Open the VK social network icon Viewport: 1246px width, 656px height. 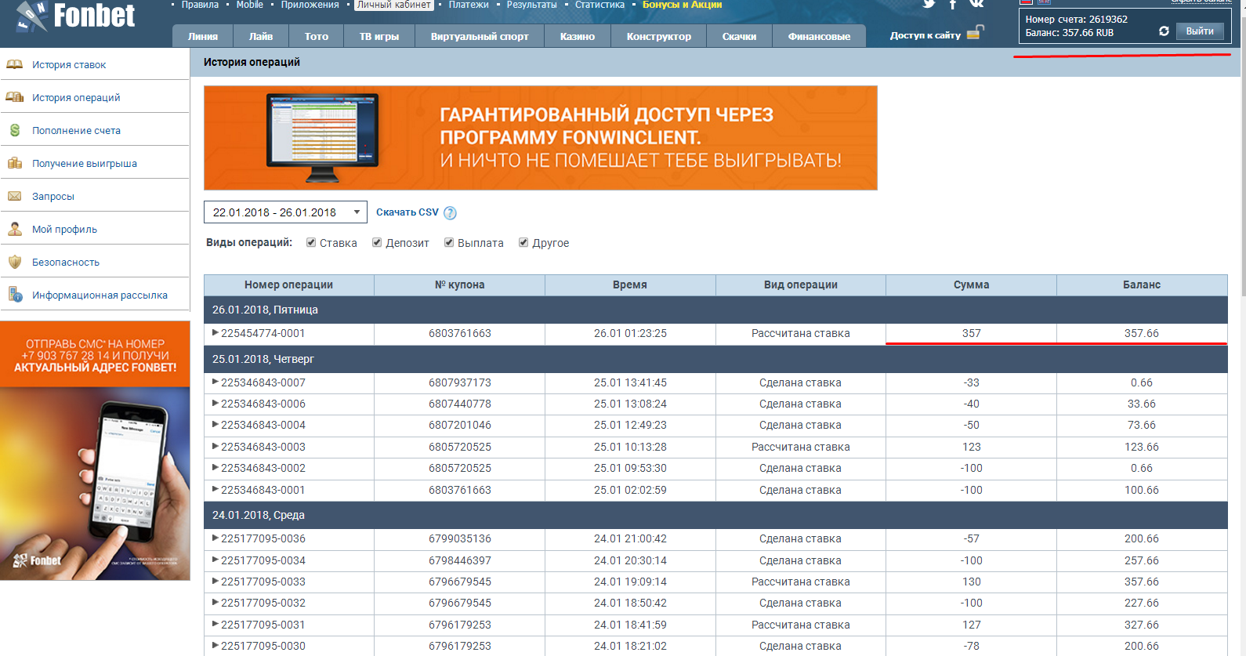coord(976,4)
